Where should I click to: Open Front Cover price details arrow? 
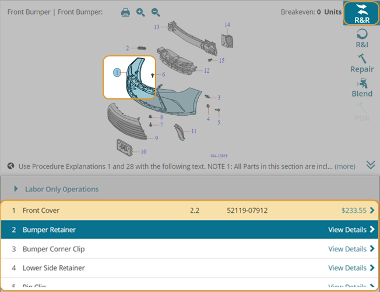[x=372, y=211]
